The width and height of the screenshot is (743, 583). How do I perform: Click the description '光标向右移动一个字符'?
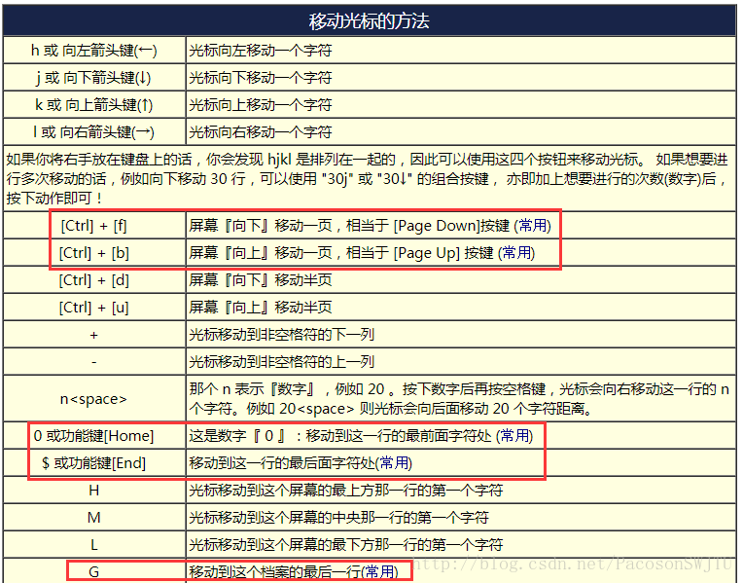pyautogui.click(x=260, y=131)
